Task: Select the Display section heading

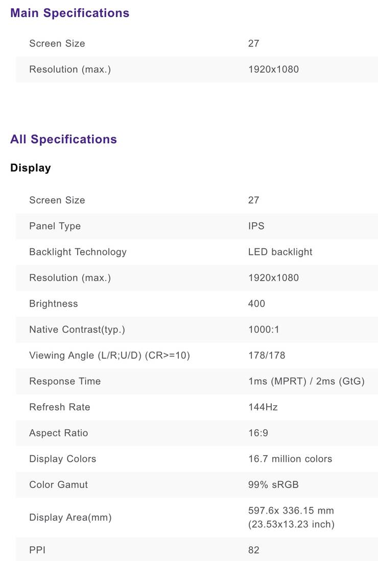Action: pos(31,168)
